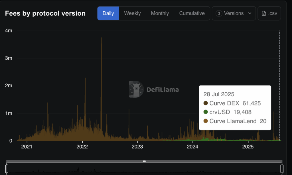Click the 2024 x-axis label

click(x=192, y=147)
